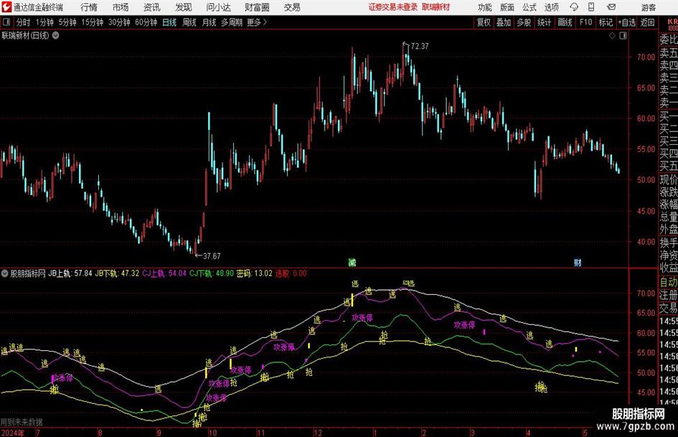
Task: Click the 2024年 time axis label
Action: coord(12,433)
